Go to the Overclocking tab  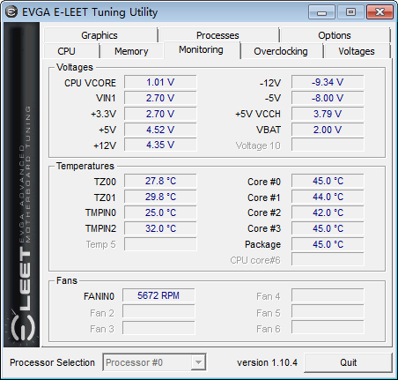click(x=281, y=51)
